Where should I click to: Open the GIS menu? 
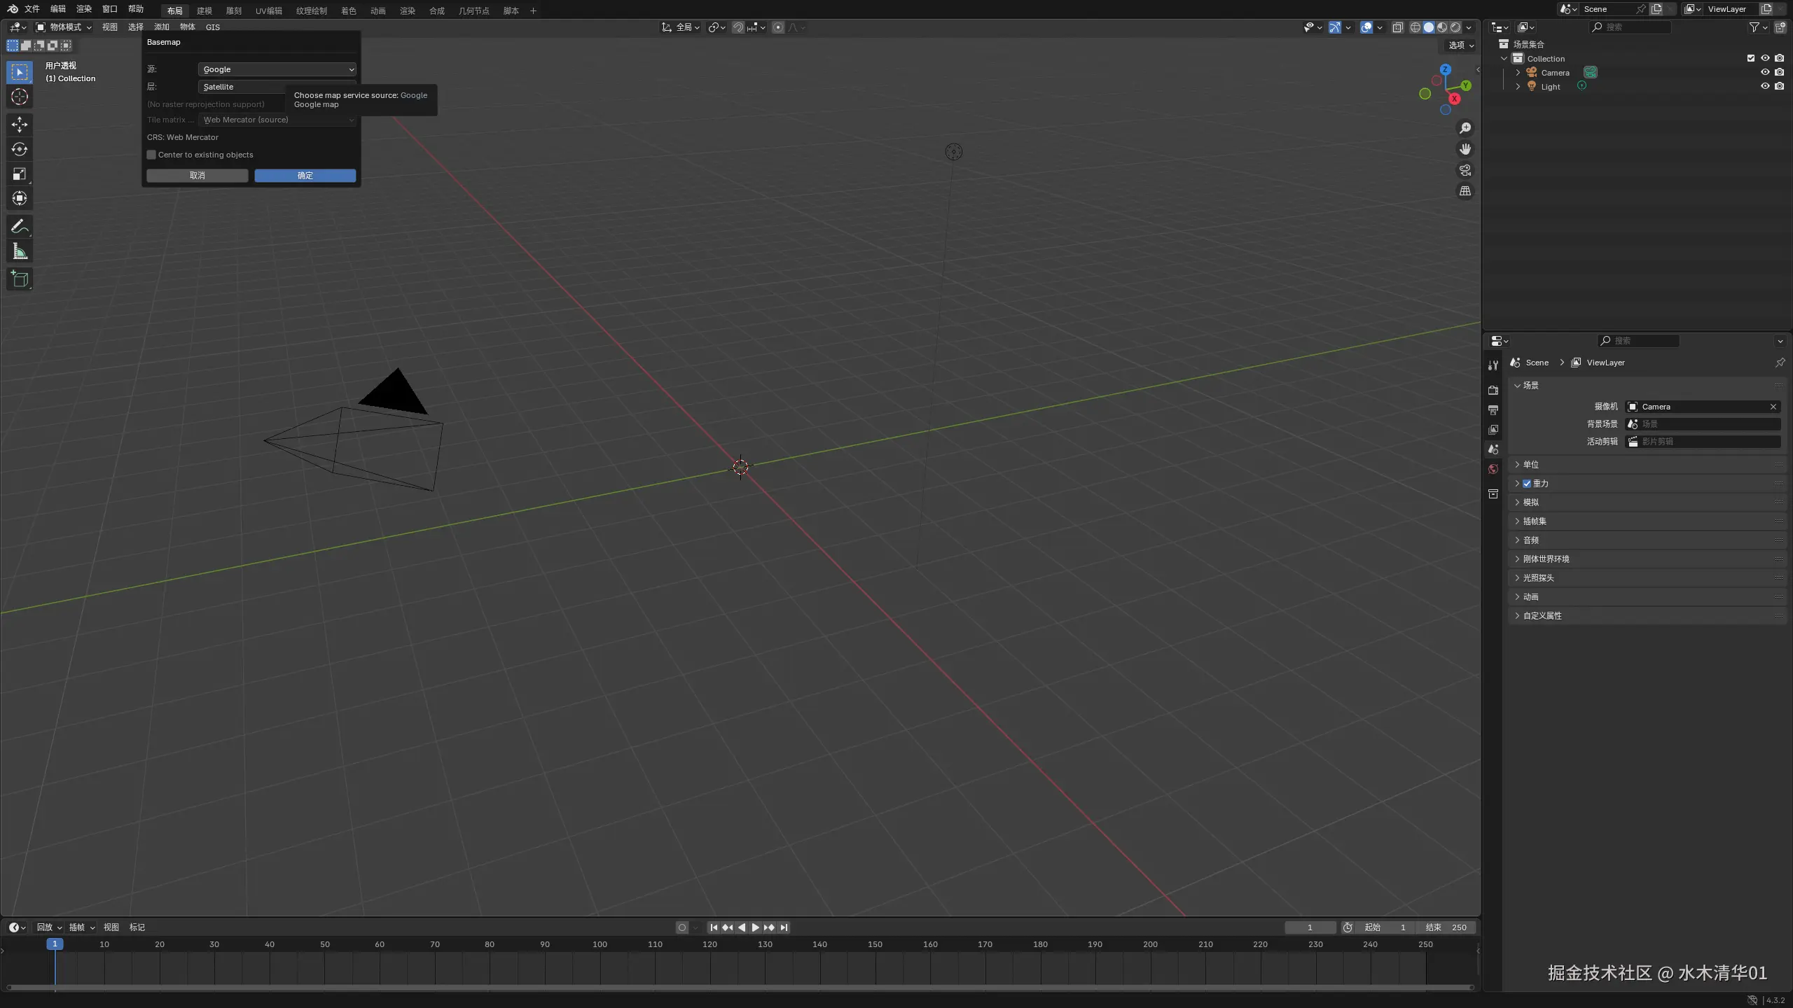pyautogui.click(x=212, y=27)
